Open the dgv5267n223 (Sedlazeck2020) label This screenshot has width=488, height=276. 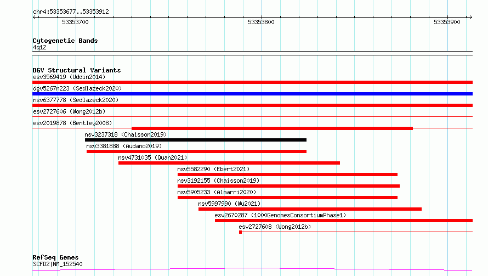pos(77,88)
